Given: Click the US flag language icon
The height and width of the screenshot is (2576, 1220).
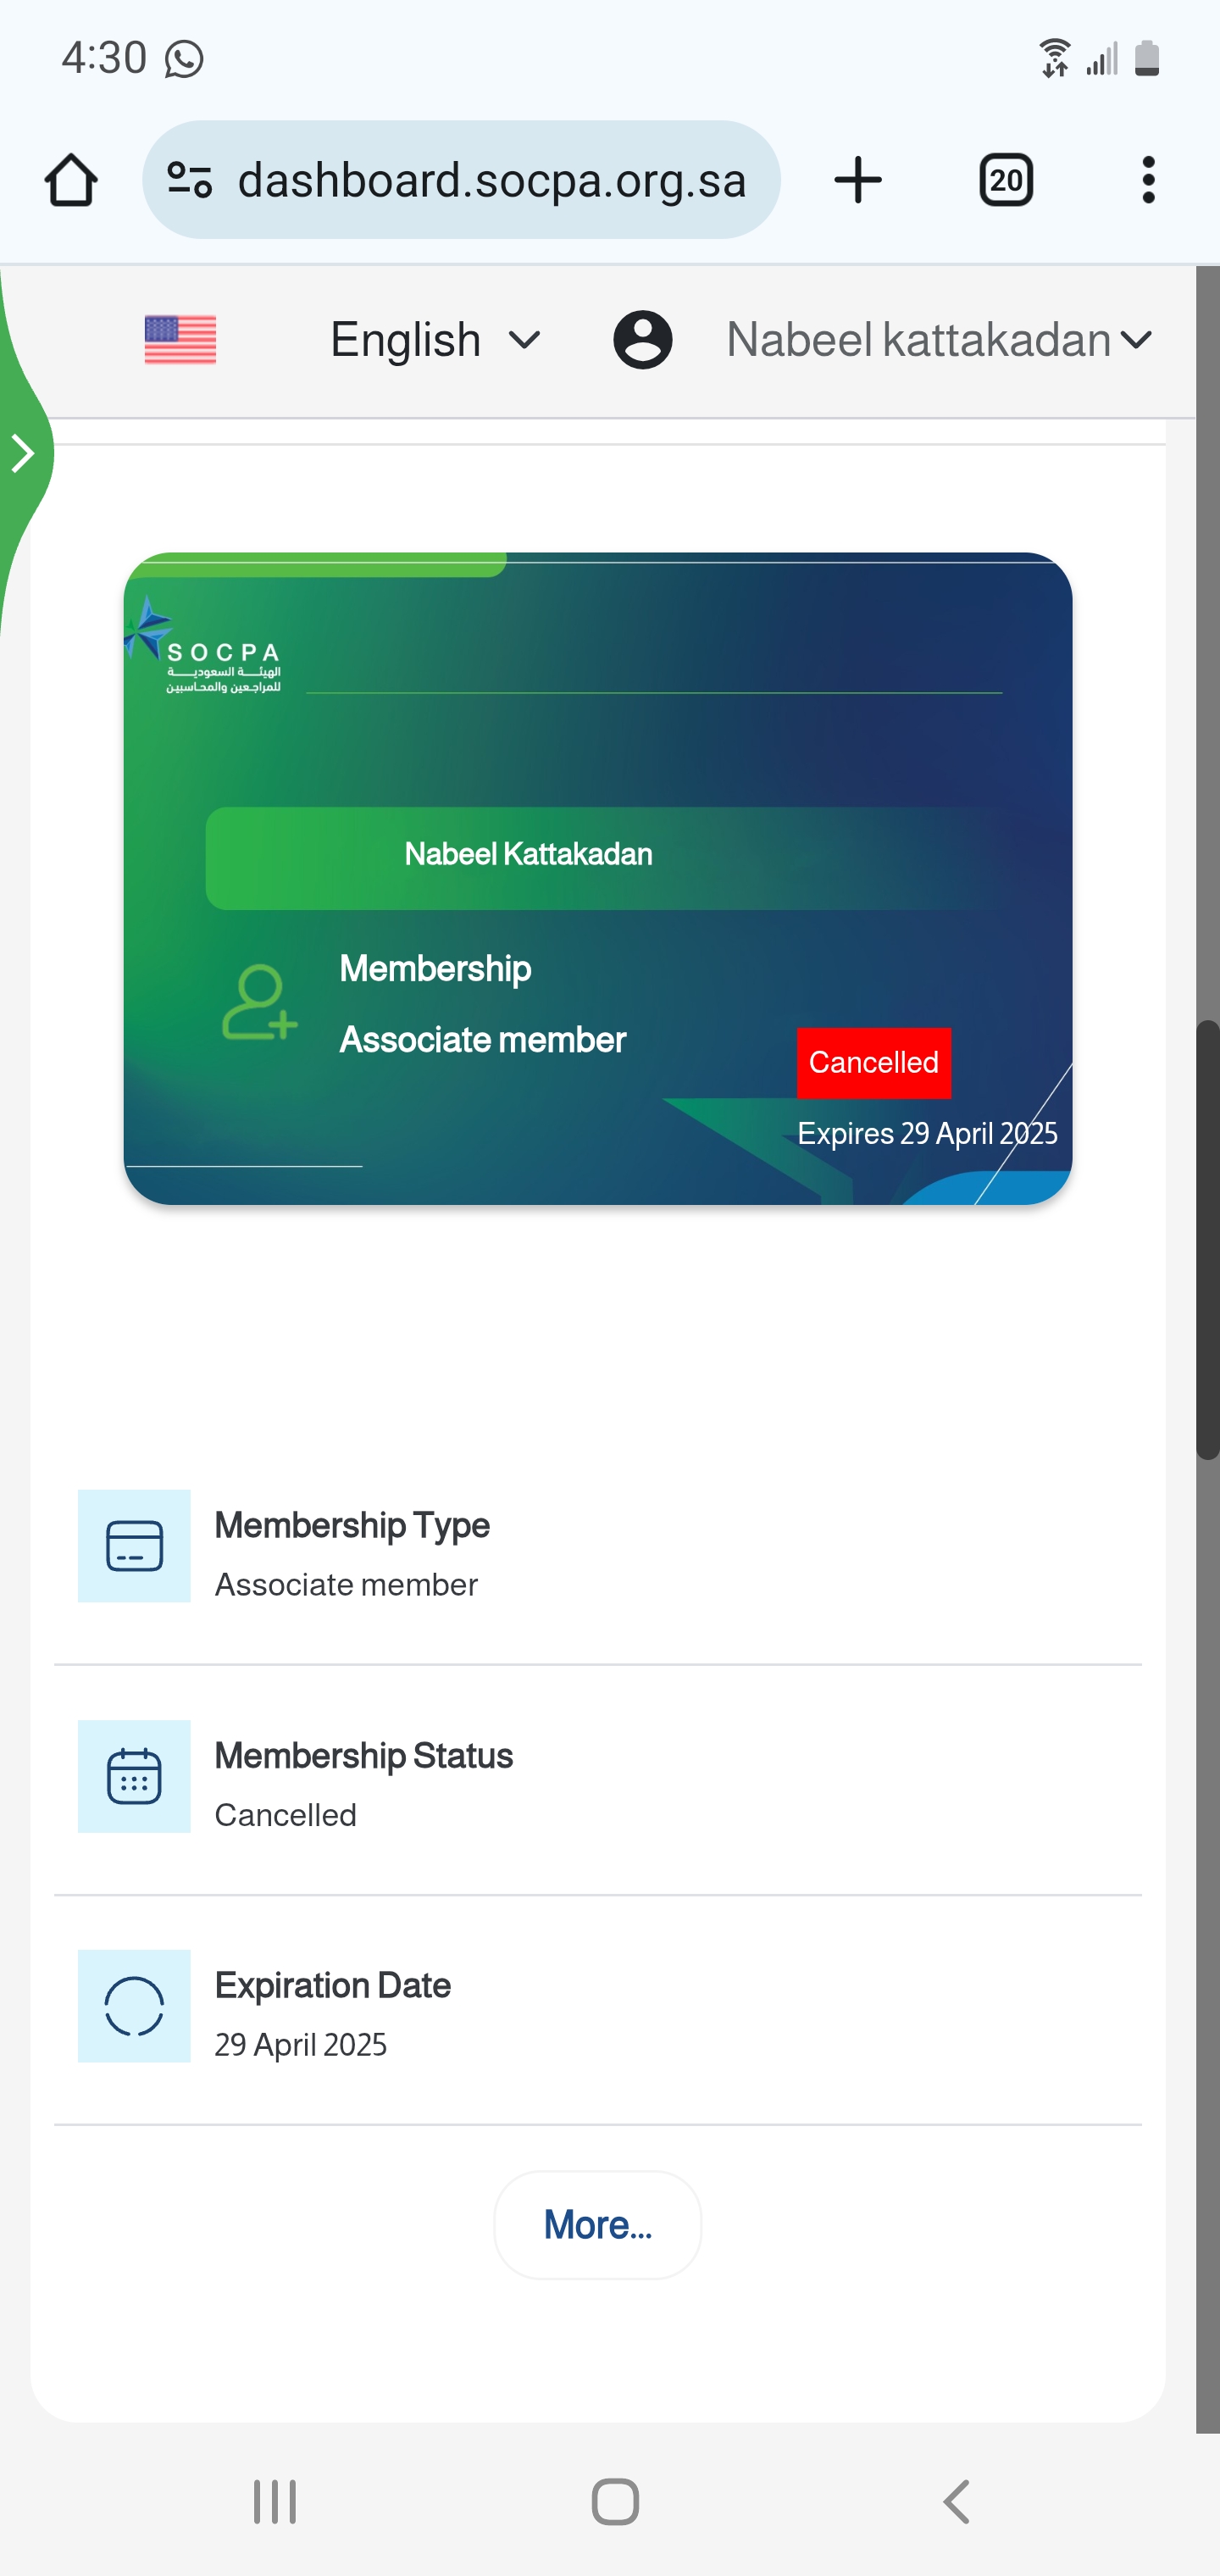Looking at the screenshot, I should pyautogui.click(x=180, y=340).
